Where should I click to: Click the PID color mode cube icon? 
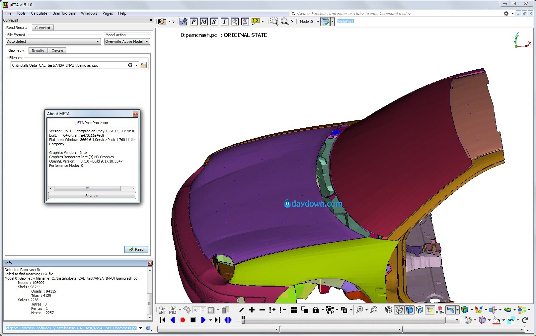point(440,310)
